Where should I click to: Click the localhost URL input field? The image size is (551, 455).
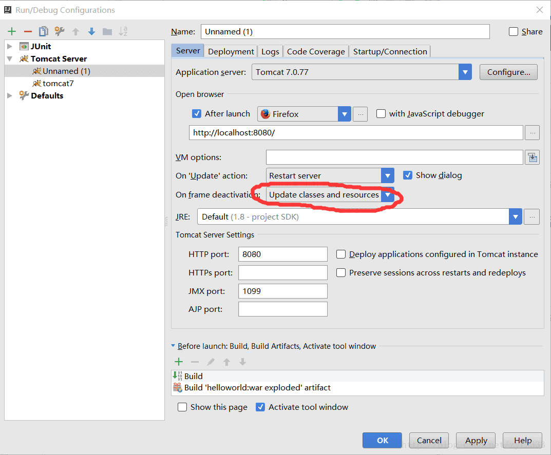coord(356,133)
